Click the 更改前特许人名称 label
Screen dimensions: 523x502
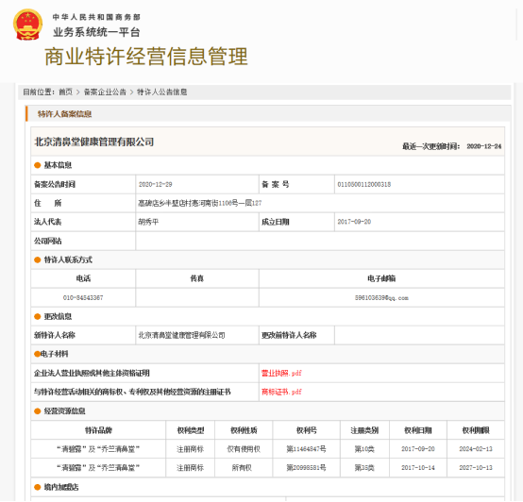click(289, 335)
